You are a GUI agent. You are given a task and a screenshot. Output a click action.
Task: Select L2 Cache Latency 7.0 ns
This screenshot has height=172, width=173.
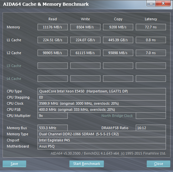click(151, 53)
